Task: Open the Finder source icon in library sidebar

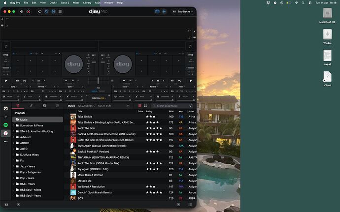Action: [5, 109]
